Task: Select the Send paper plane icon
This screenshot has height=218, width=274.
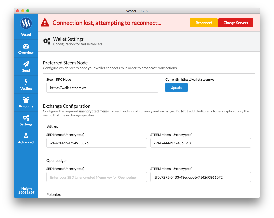Action: click(26, 64)
